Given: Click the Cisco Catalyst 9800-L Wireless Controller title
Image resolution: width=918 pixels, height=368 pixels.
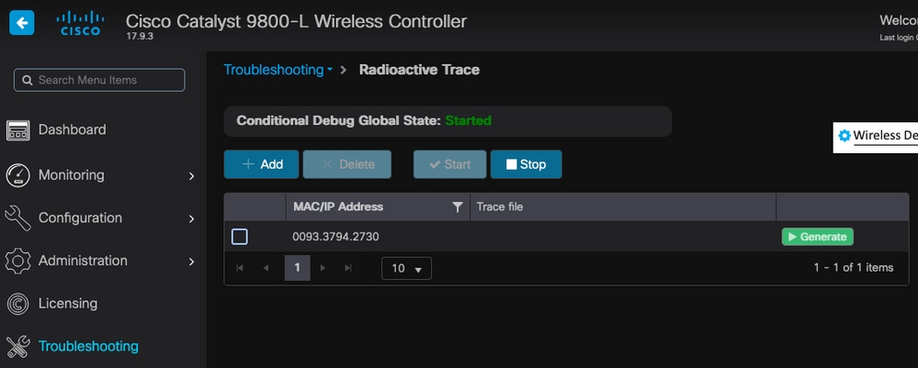Looking at the screenshot, I should pos(296,21).
